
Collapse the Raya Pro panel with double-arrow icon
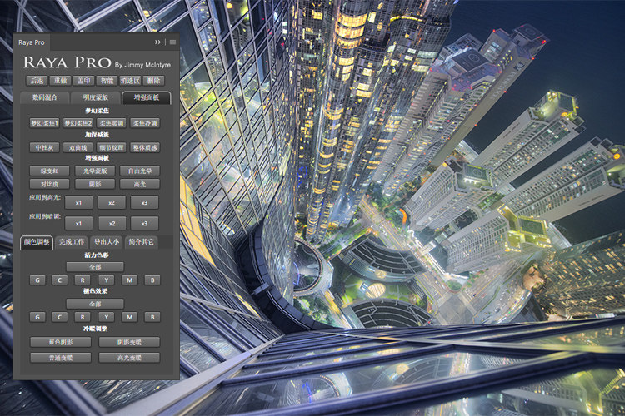point(157,42)
